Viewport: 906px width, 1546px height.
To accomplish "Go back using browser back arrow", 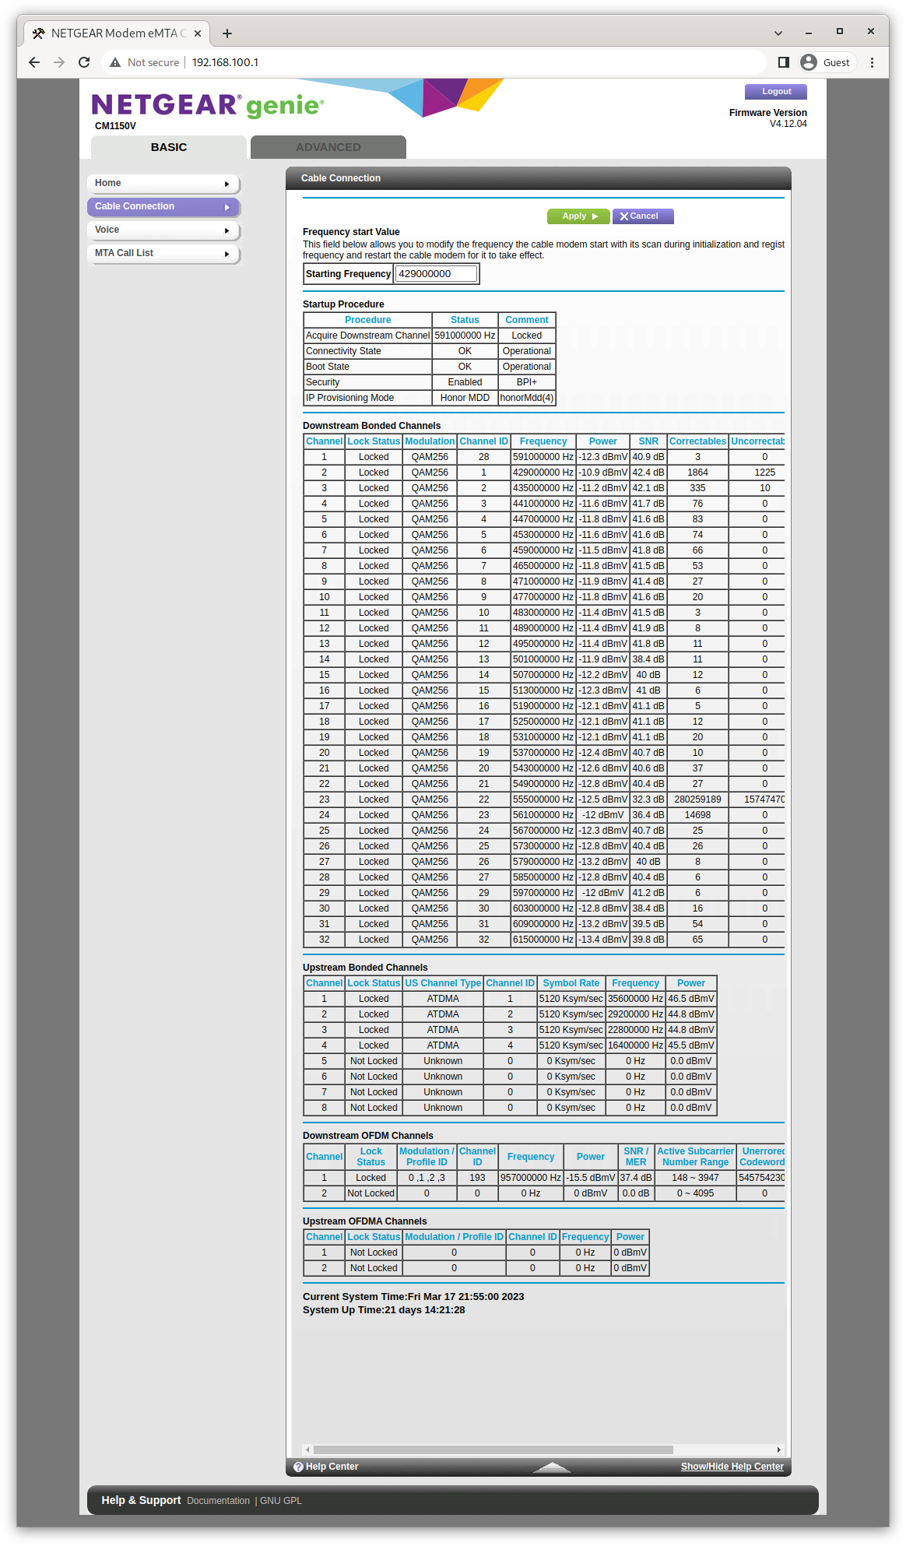I will tap(34, 62).
